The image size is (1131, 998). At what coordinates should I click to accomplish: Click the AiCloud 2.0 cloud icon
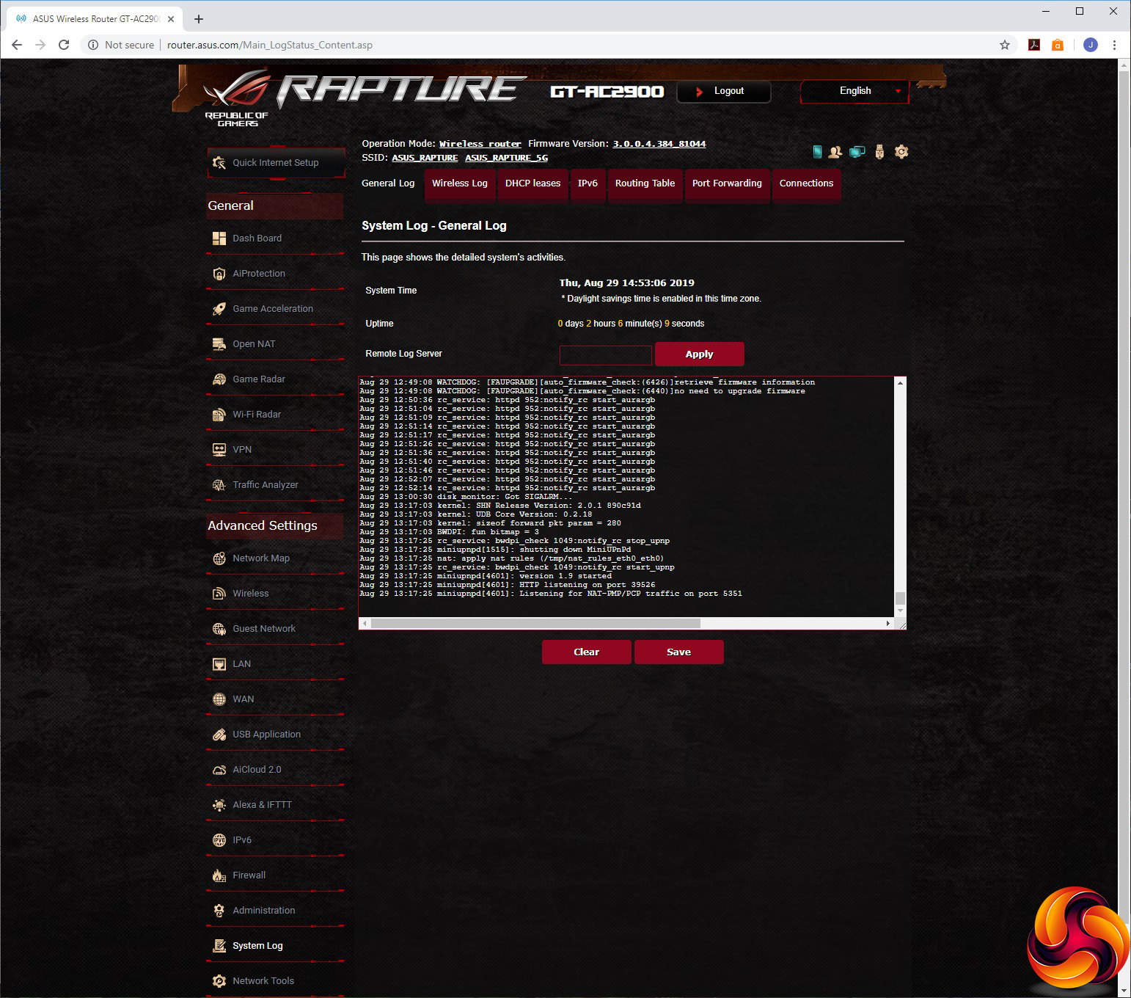pyautogui.click(x=219, y=770)
